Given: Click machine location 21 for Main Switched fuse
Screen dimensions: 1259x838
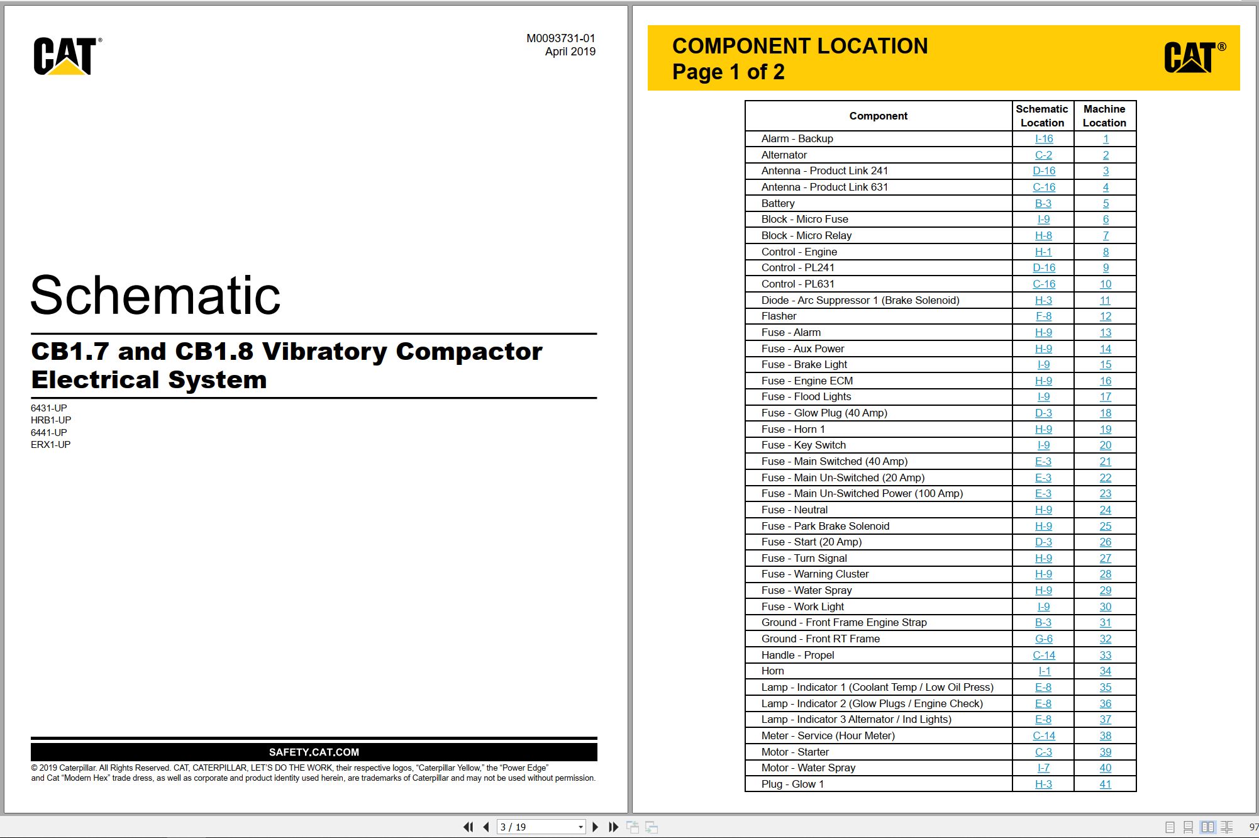Looking at the screenshot, I should pos(1106,461).
